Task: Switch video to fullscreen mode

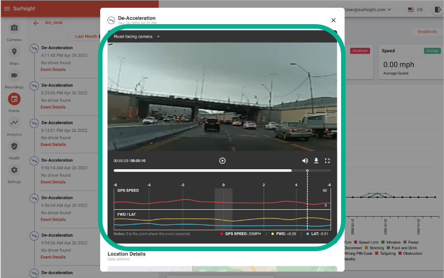Action: point(327,161)
